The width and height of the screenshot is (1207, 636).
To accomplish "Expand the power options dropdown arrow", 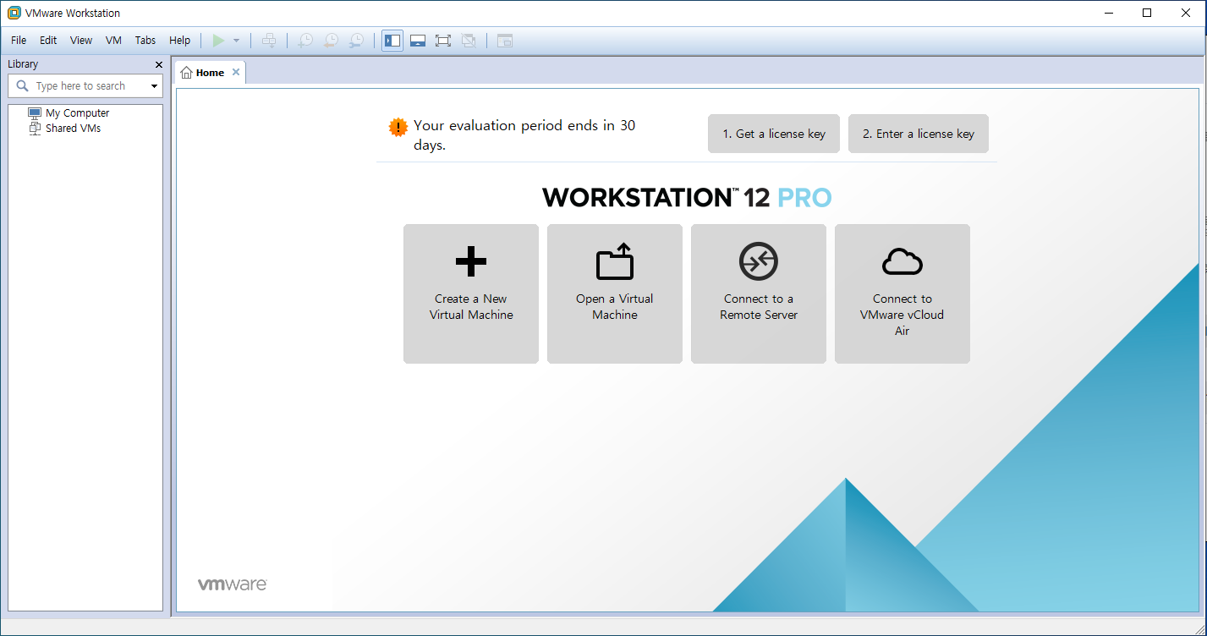I will (237, 41).
